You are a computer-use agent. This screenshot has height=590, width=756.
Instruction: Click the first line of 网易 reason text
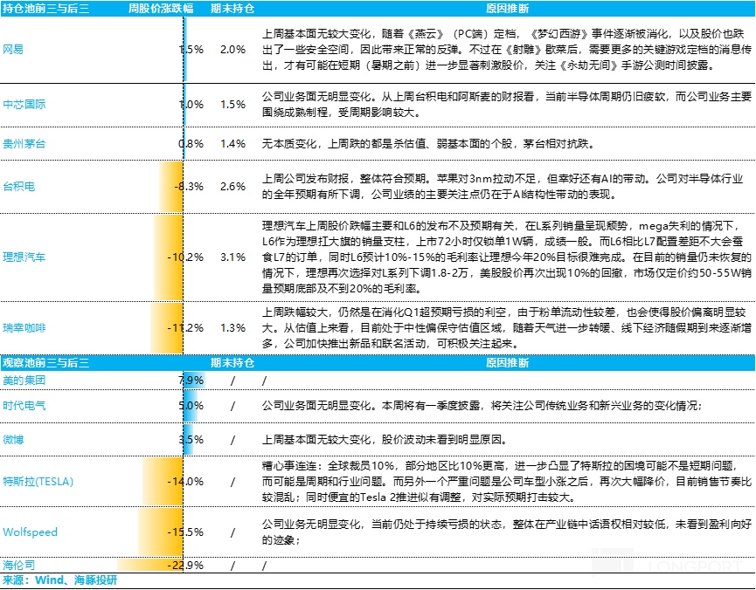click(x=503, y=34)
